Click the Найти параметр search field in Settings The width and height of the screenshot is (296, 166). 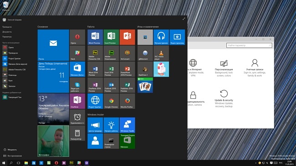(249, 45)
